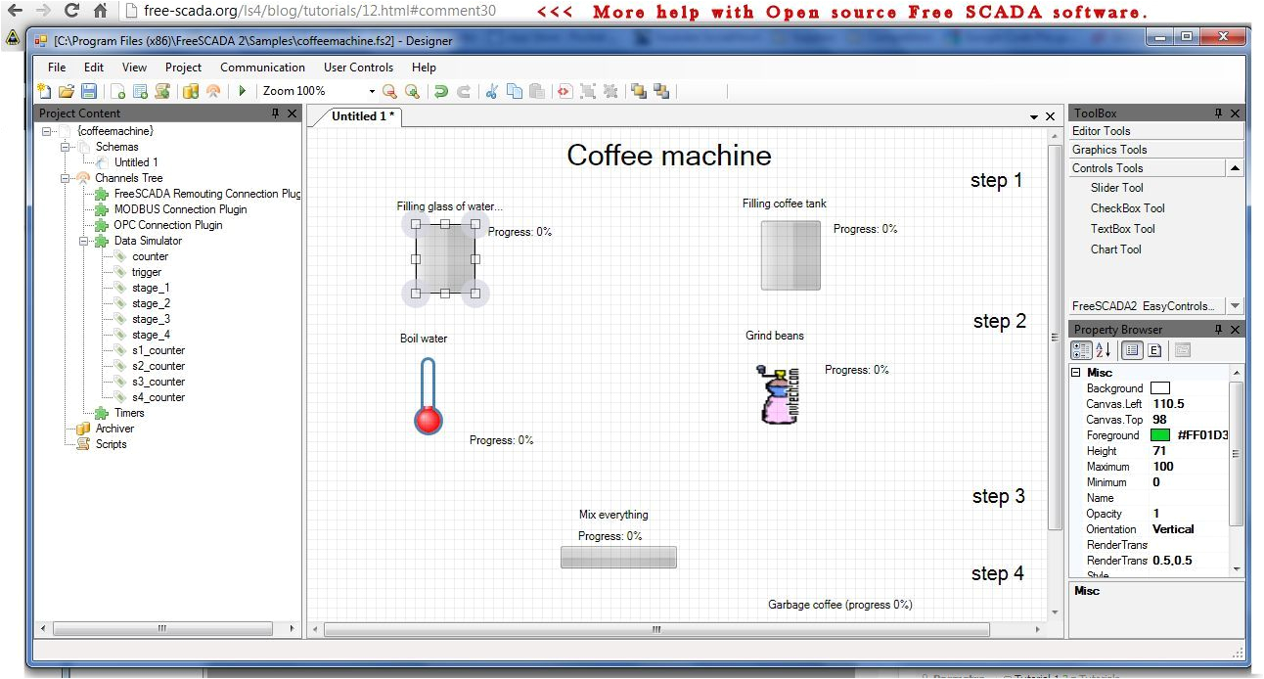Open the Save icon in toolbar
Screen dimensions: 1264x679
click(89, 90)
